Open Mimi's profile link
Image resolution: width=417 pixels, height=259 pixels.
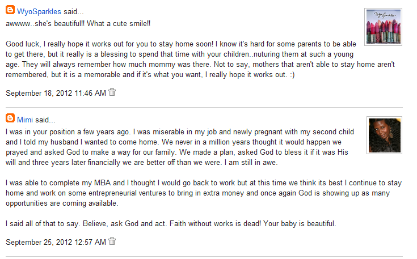(25, 120)
